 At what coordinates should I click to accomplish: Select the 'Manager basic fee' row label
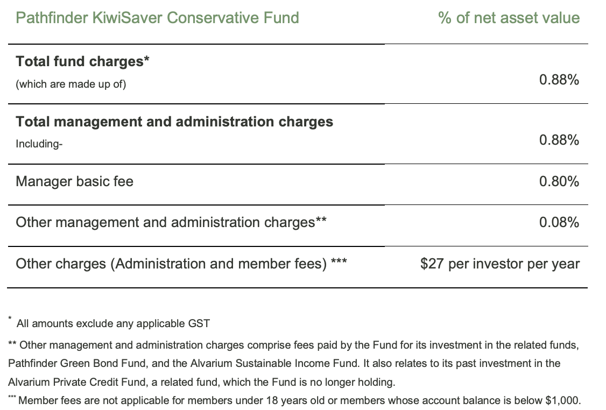tap(74, 181)
